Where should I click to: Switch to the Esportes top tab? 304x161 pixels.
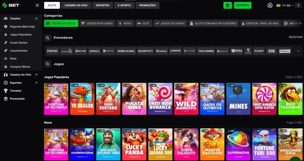tap(103, 5)
